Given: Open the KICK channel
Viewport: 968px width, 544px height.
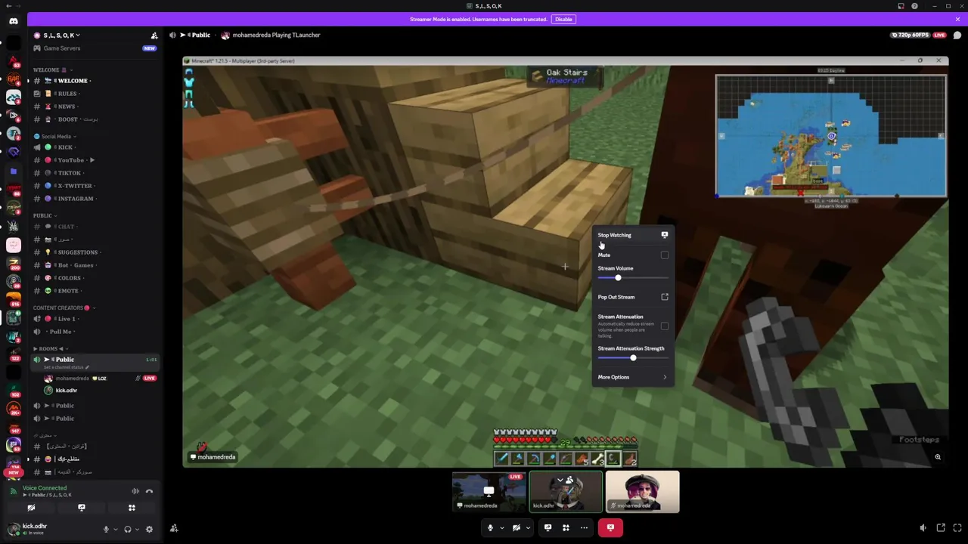Looking at the screenshot, I should click(95, 147).
